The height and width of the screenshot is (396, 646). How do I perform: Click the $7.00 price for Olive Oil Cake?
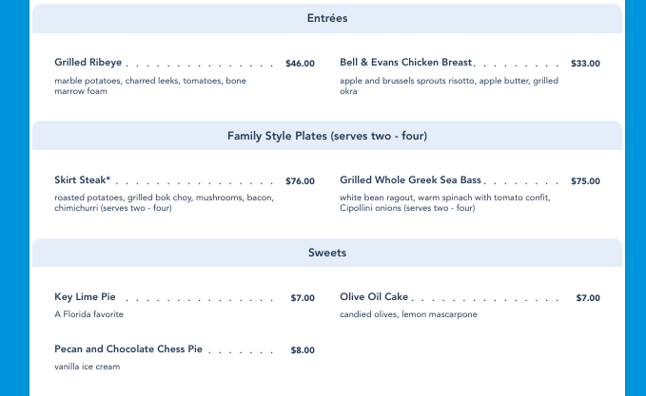(588, 298)
